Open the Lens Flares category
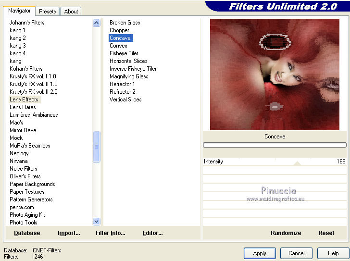The height and width of the screenshot is (261, 350). point(23,107)
